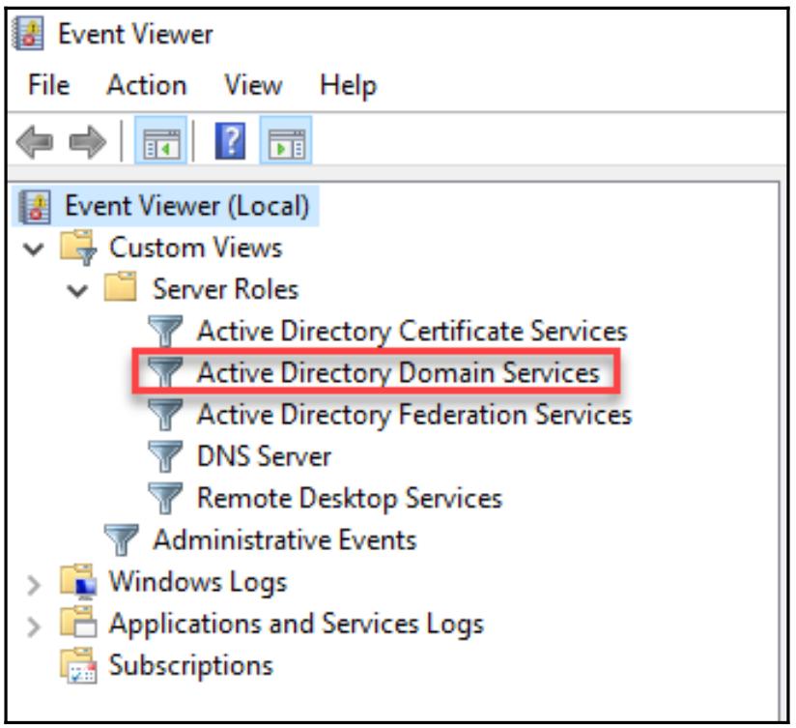Select Active Directory Domain Services view
Image resolution: width=796 pixels, height=728 pixels.
tap(397, 373)
